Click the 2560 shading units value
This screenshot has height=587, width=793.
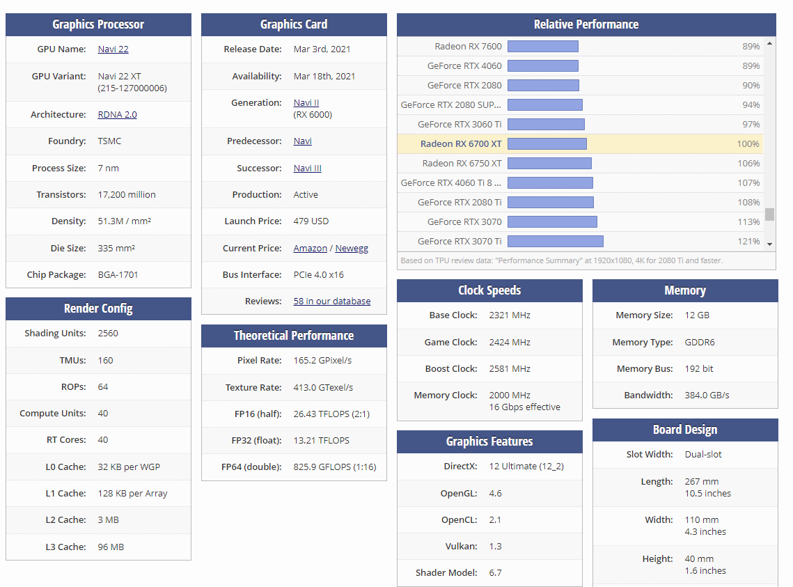coord(108,334)
